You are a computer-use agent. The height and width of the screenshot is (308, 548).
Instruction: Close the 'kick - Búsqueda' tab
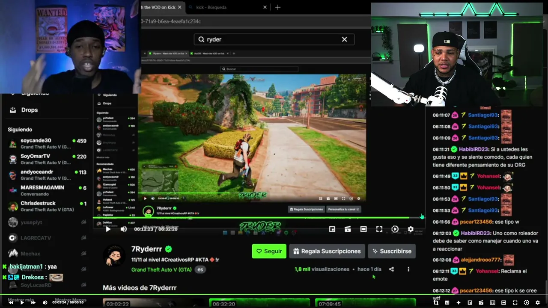265,7
